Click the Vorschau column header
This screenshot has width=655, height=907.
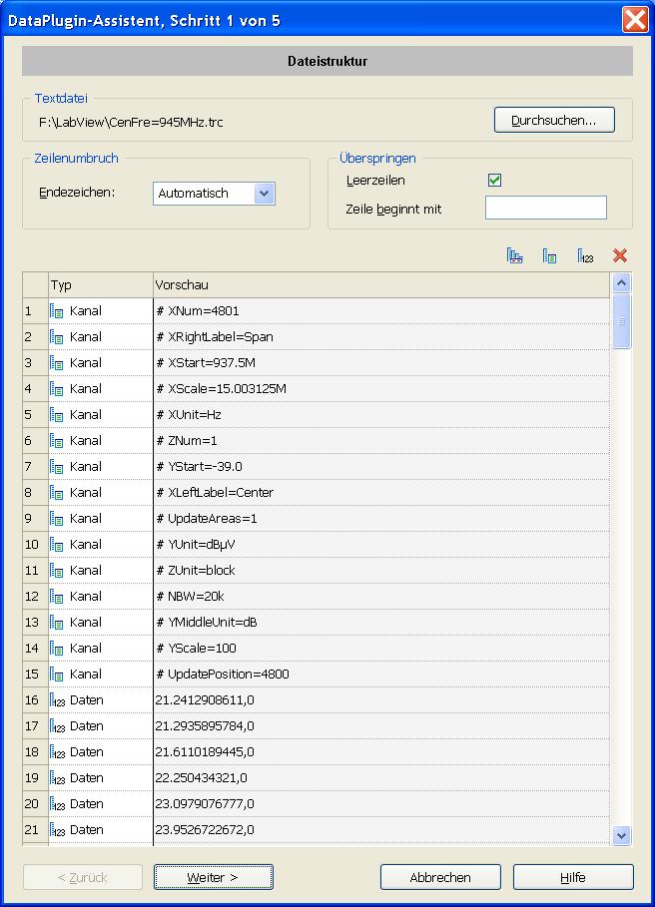click(x=381, y=285)
